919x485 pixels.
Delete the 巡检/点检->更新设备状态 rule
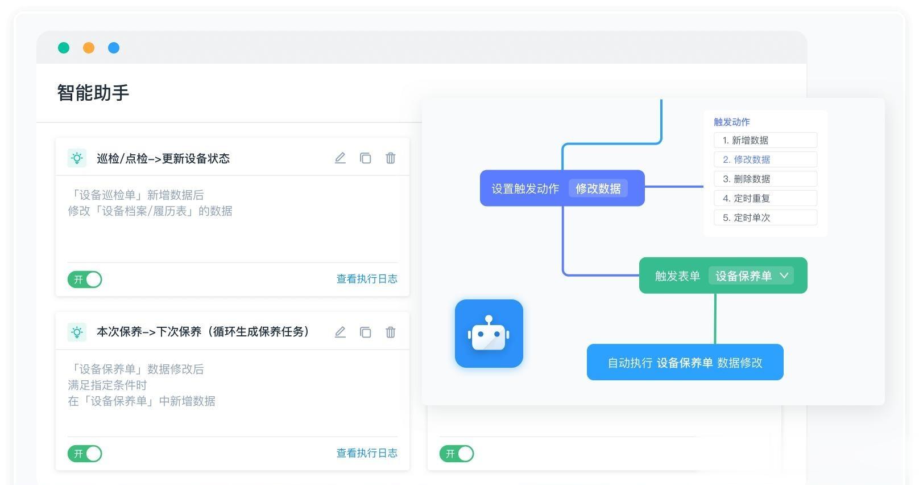tap(390, 158)
